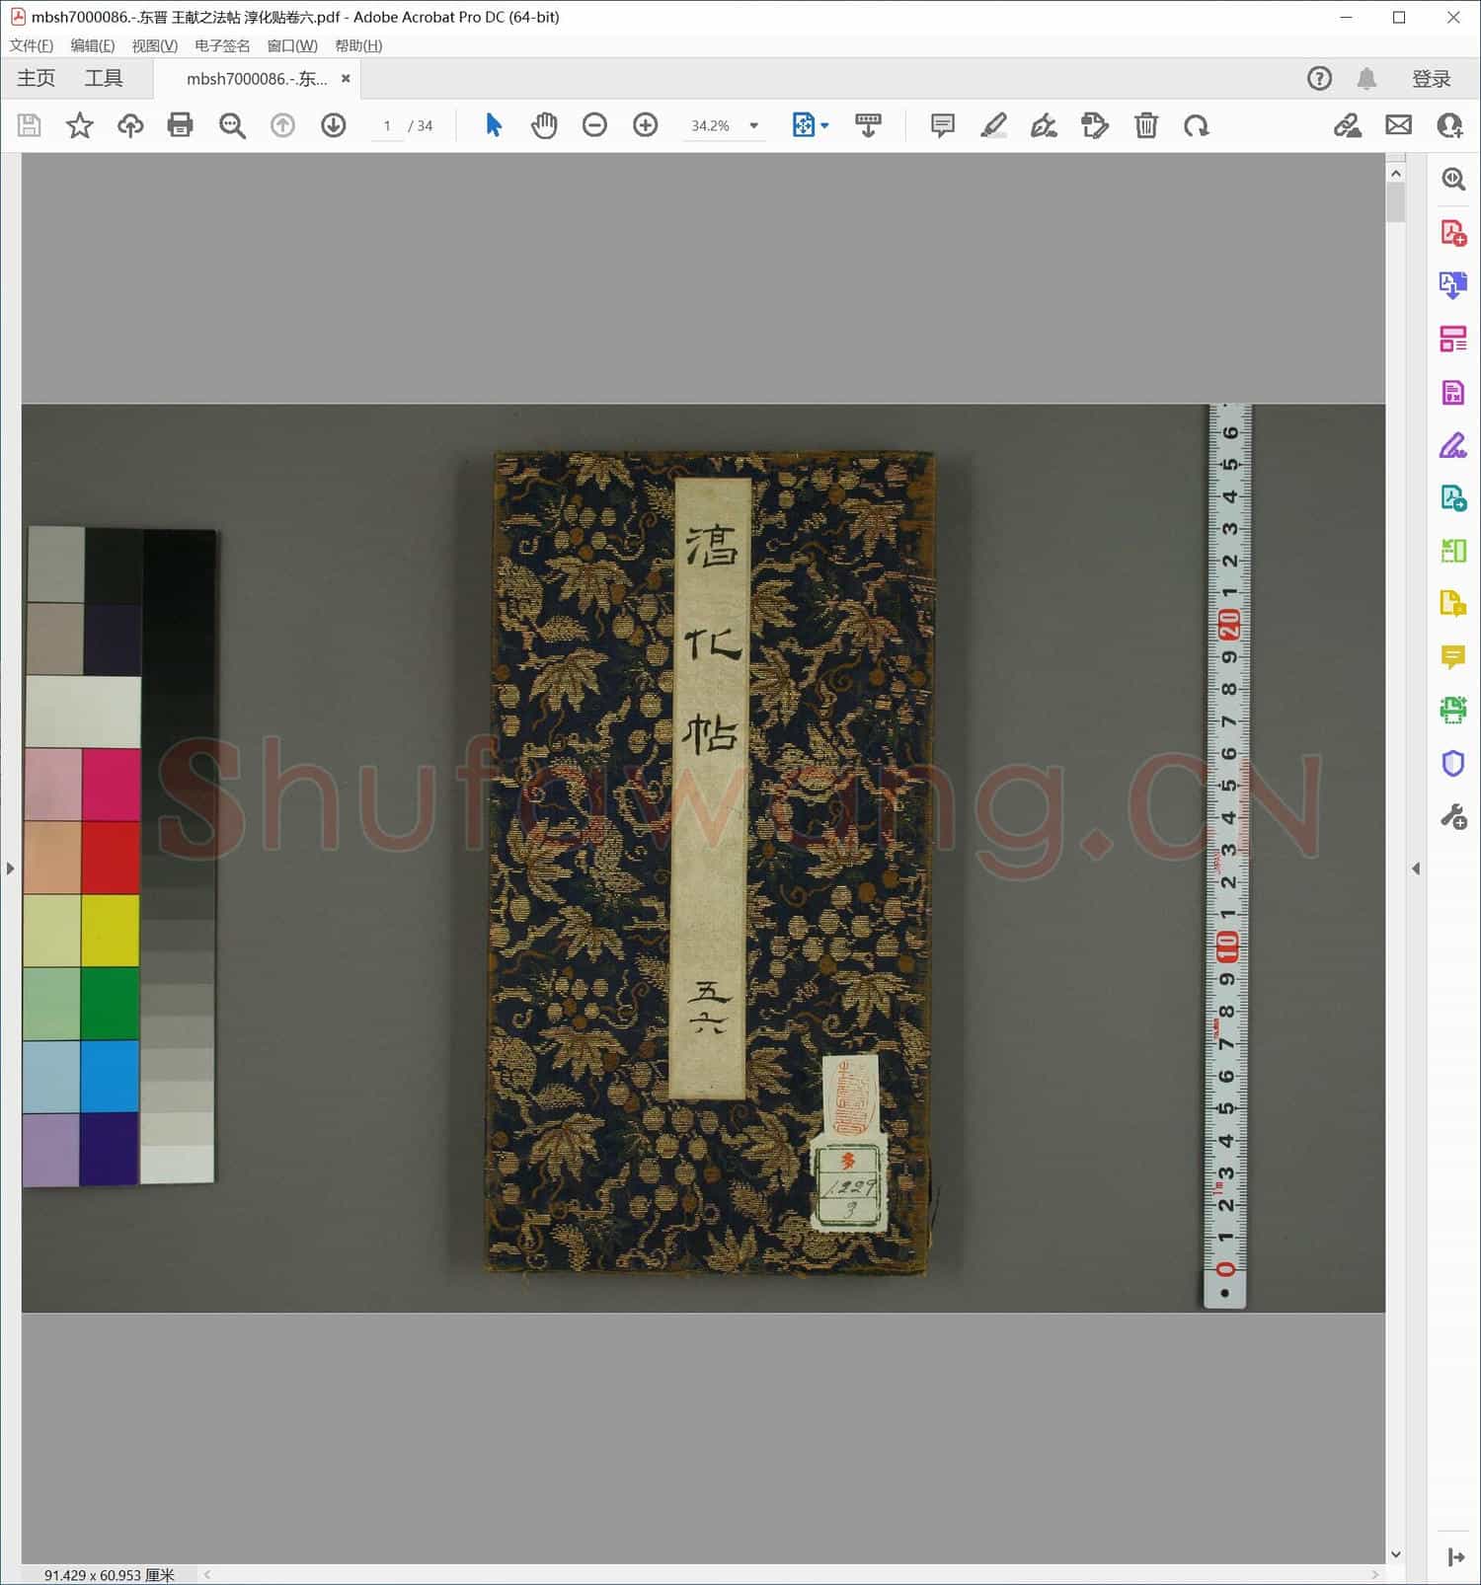Screen dimensions: 1481x1585
Task: Click the 登录 sign-in button
Action: coord(1431,79)
